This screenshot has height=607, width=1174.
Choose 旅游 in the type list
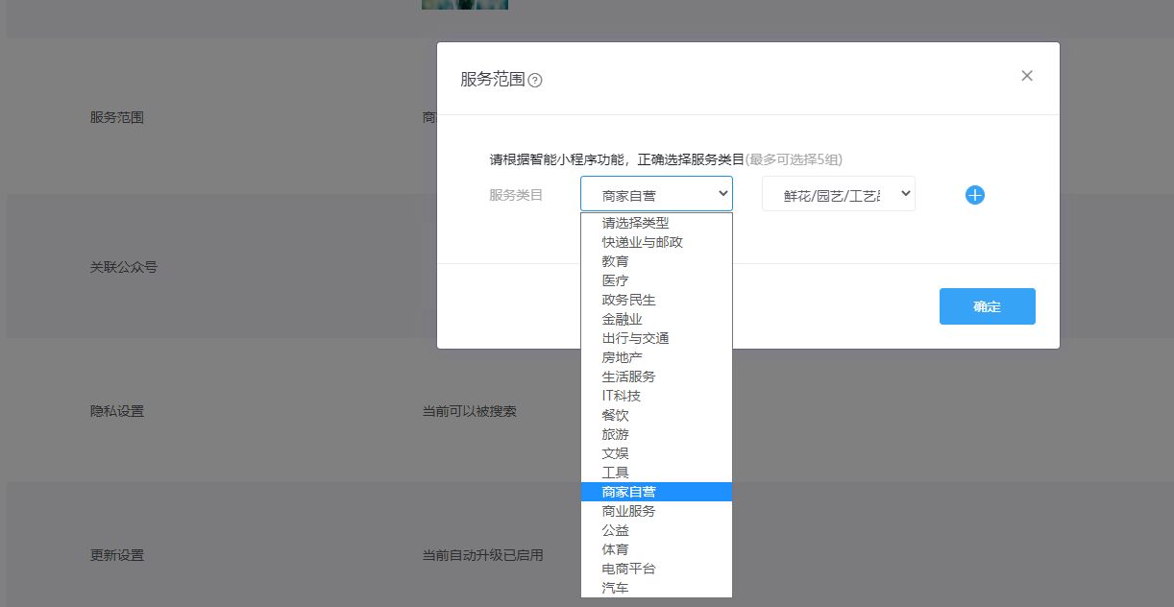click(x=615, y=433)
